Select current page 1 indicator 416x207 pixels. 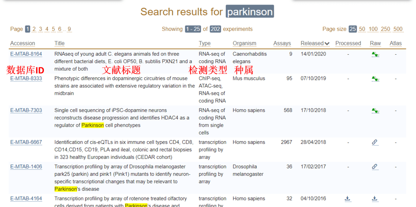28,29
